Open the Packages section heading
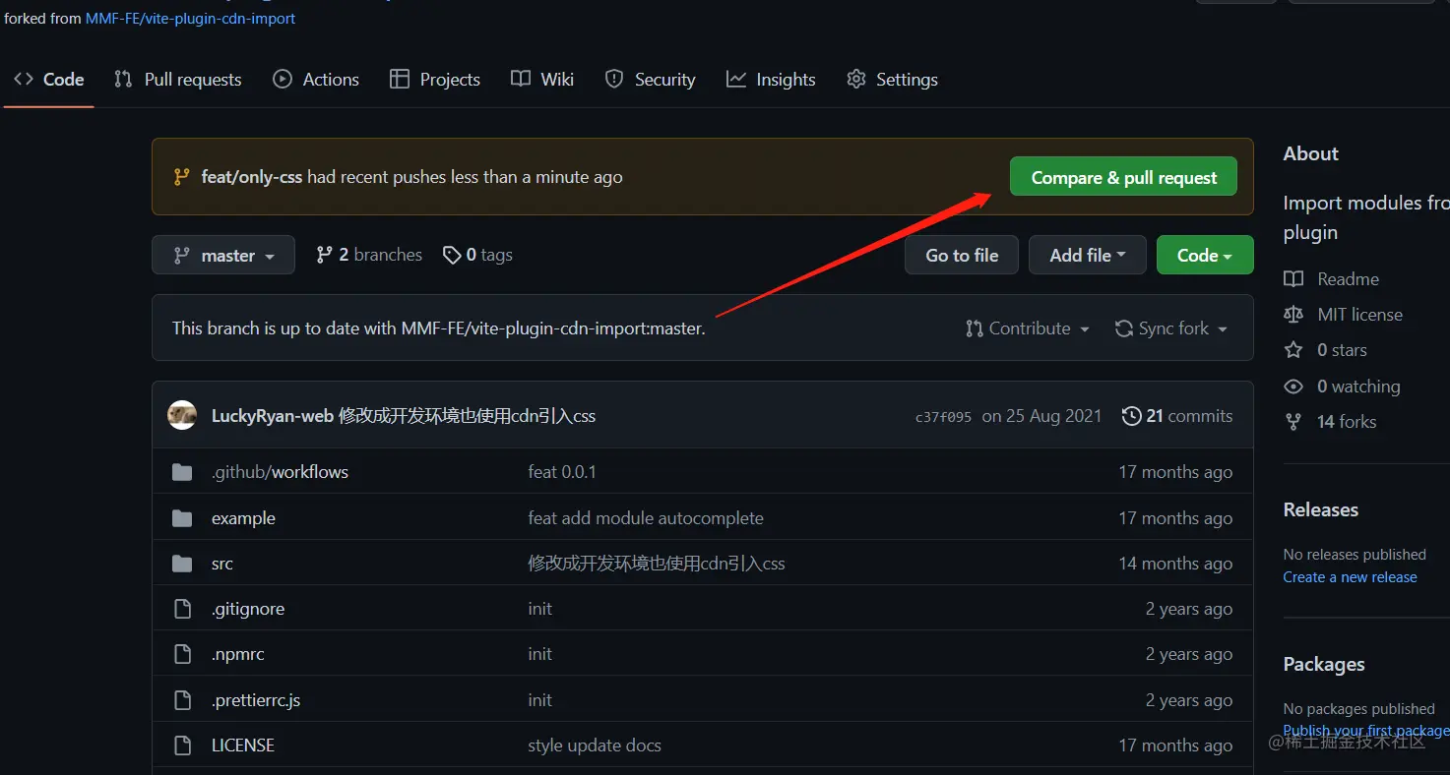This screenshot has width=1450, height=775. [1324, 664]
